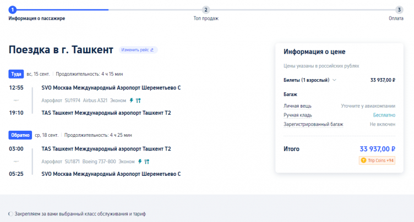Image resolution: width=414 pixels, height=222 pixels.
Task: Click the Ручная кладь baggage term
Action: 298,115
